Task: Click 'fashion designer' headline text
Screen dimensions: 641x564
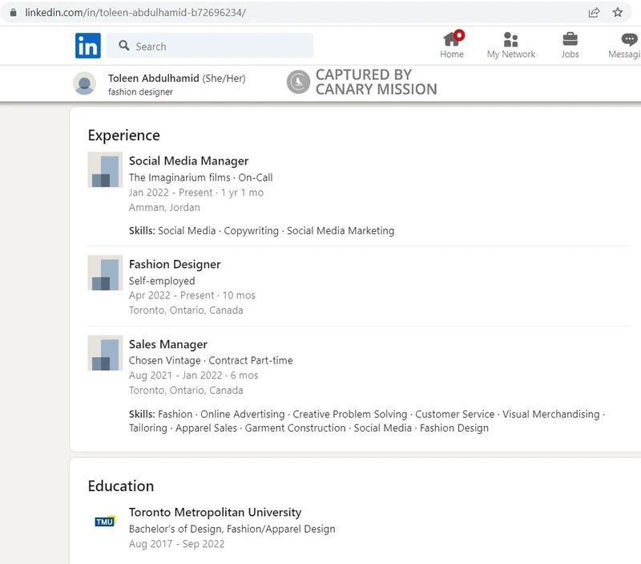Action: tap(140, 92)
